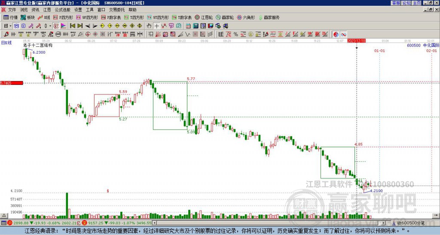This screenshot has width=440, height=235.
Task: Open the 工具 menu
Action: tap(89, 10)
